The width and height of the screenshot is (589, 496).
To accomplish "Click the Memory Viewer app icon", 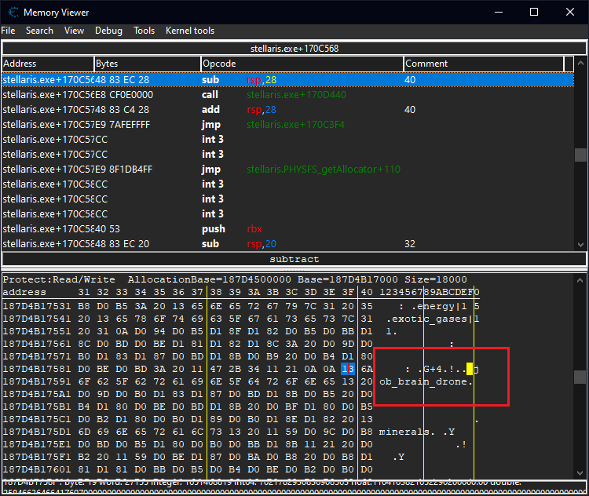I will tap(13, 13).
